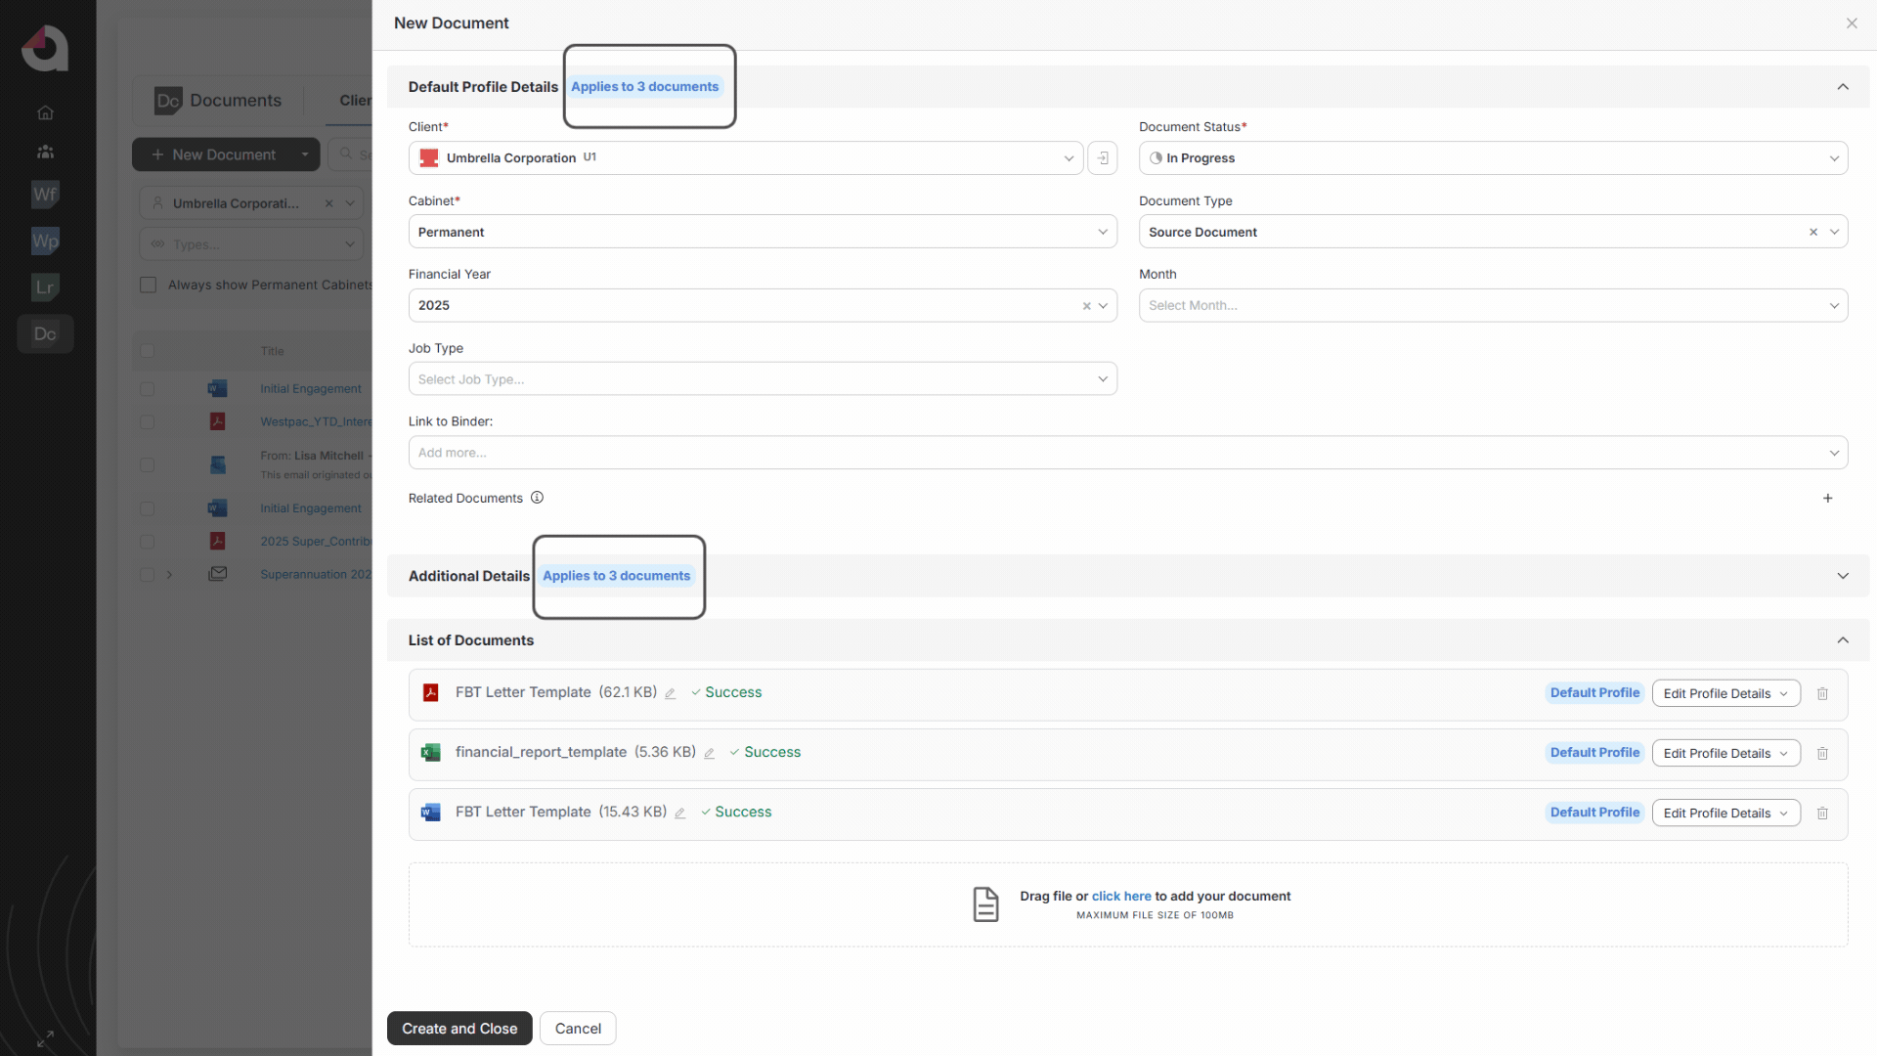Screen dimensions: 1877x1056
Task: Open the Lr module icon in sidebar
Action: 45,286
